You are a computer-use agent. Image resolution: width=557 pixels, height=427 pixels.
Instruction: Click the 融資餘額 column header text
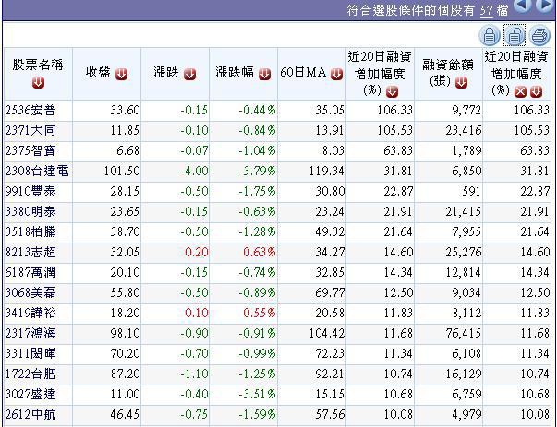pos(448,65)
